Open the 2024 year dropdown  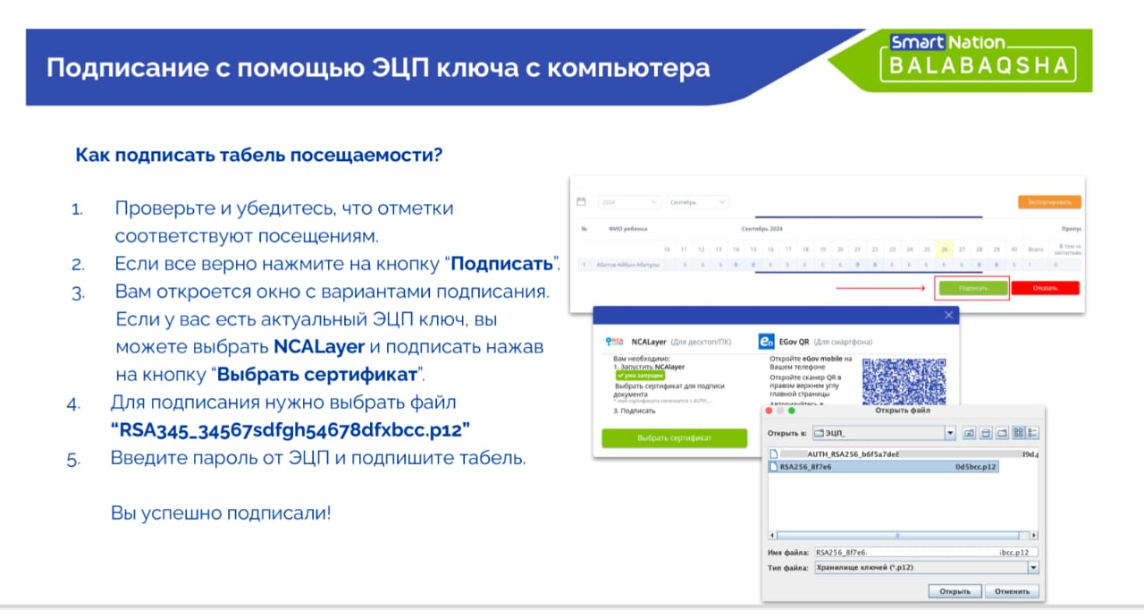[x=629, y=202]
